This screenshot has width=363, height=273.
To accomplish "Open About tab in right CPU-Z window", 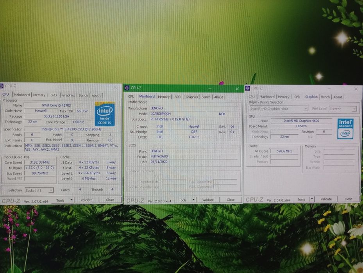I will (338, 97).
